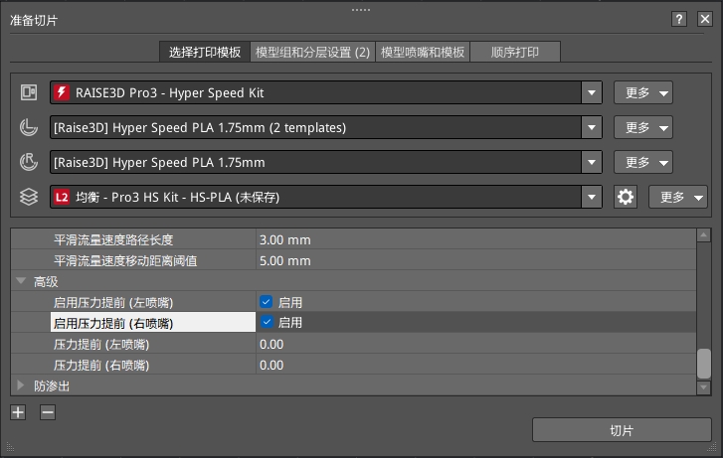The image size is (723, 458).
Task: Open 更多 menu for right filament row
Action: click(643, 162)
